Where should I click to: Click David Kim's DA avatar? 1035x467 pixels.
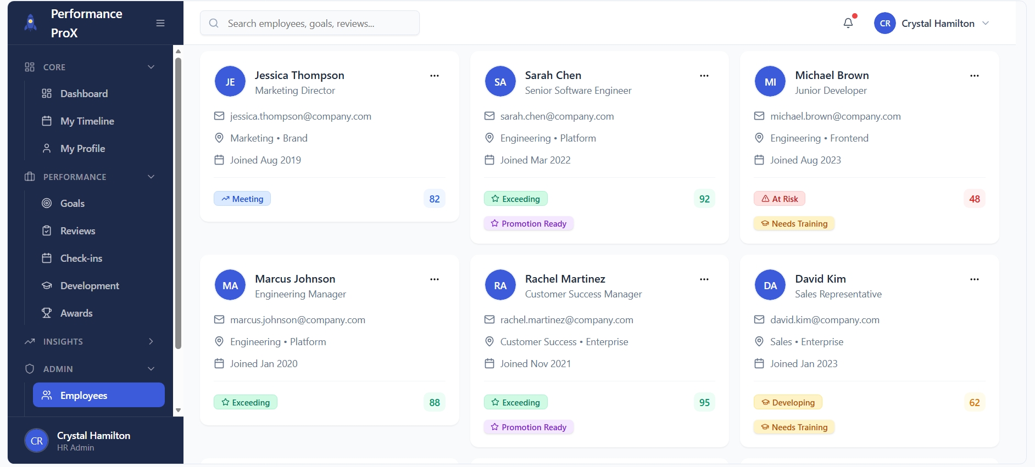click(770, 285)
